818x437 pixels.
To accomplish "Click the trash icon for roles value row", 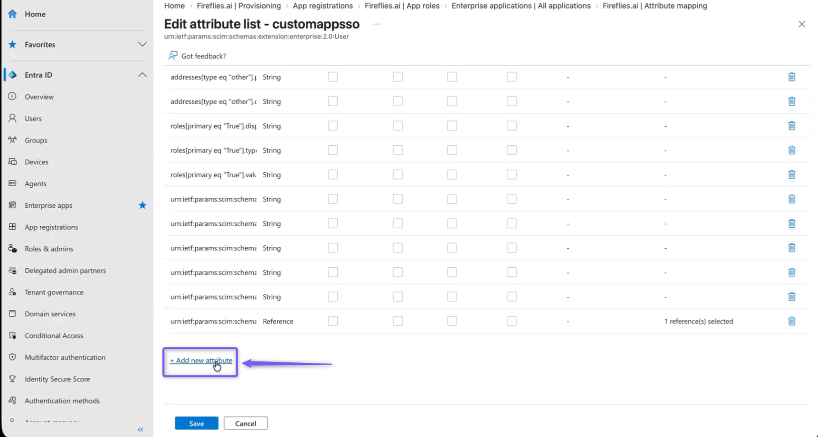I will [791, 175].
